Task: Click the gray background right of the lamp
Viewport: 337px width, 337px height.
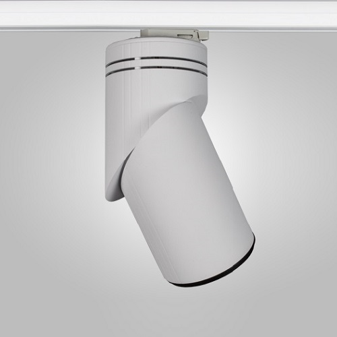Action: (292, 168)
